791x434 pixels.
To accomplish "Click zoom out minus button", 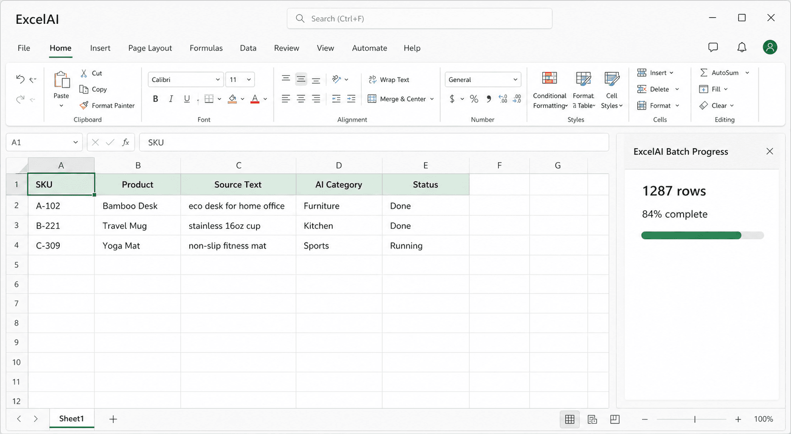I will tap(645, 420).
